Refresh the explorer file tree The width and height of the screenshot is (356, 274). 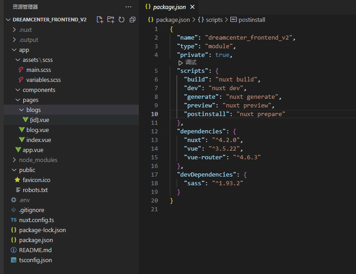pos(122,20)
